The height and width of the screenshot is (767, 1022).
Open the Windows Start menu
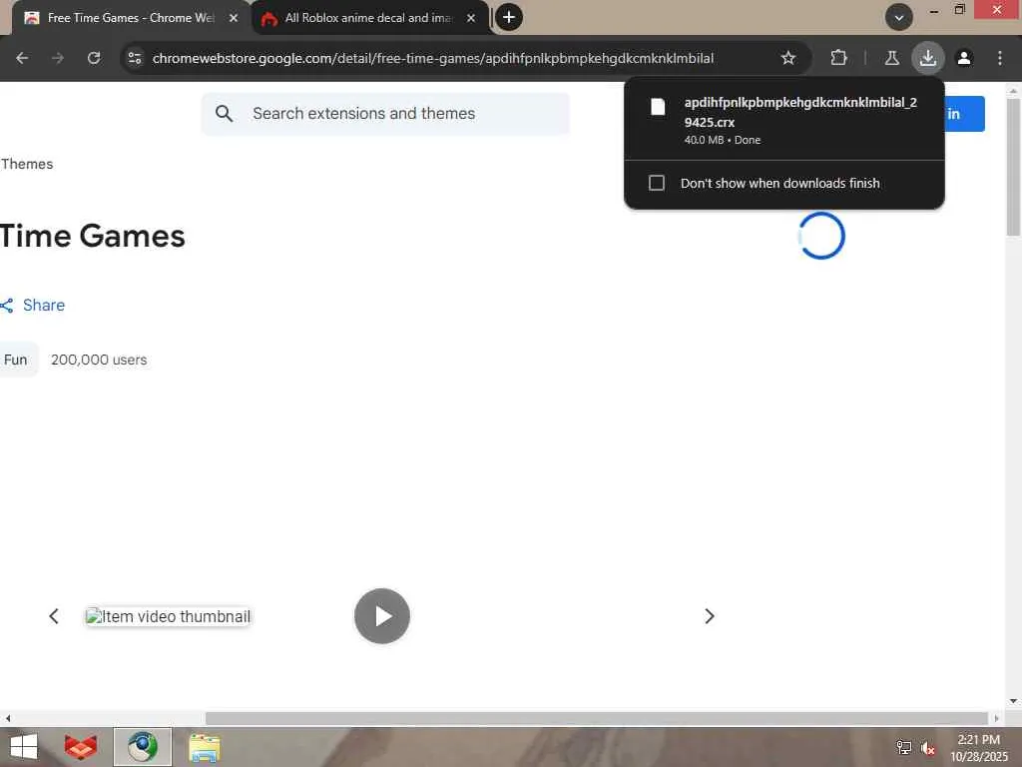24,747
